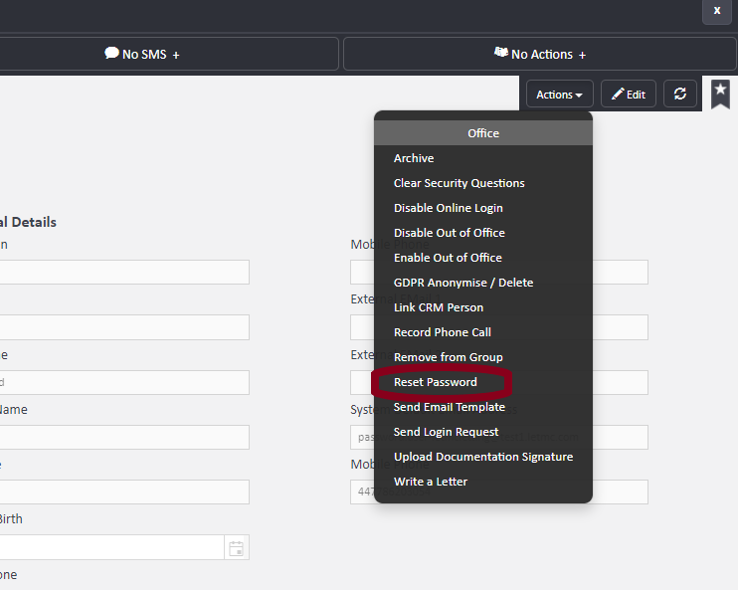The height and width of the screenshot is (590, 738).
Task: Select Enable Out of Office option
Action: (x=448, y=258)
